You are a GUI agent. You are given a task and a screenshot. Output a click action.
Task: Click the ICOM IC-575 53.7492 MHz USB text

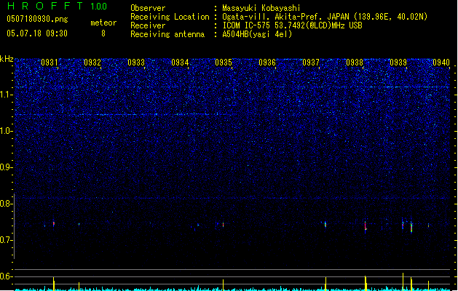point(293,25)
